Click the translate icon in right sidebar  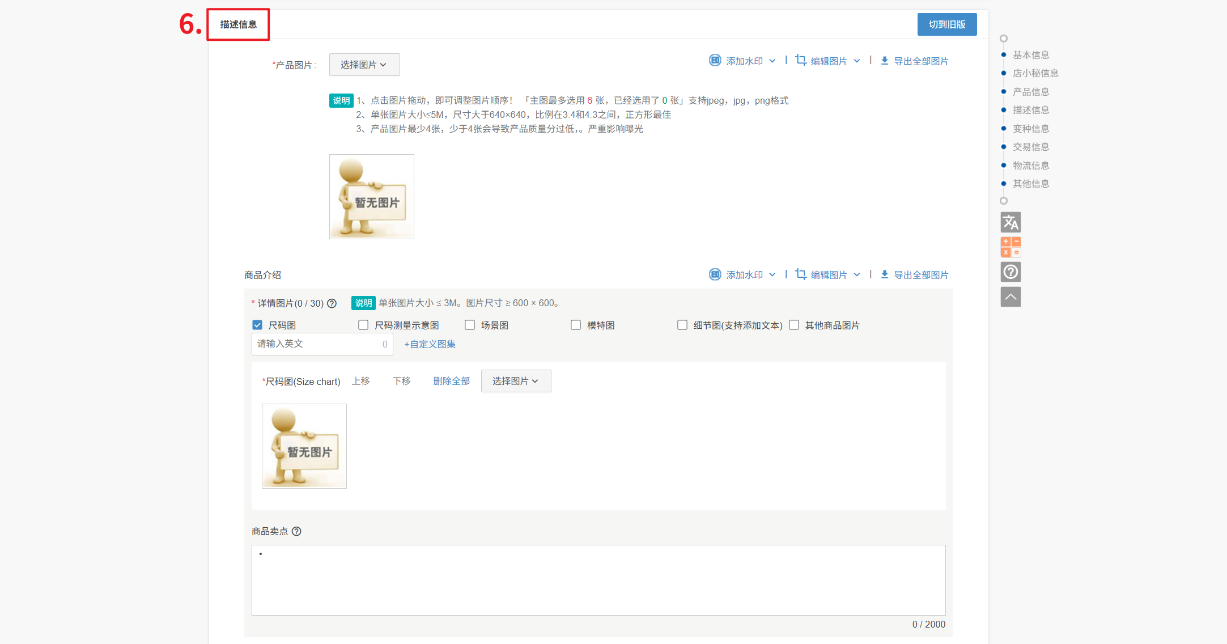1011,222
